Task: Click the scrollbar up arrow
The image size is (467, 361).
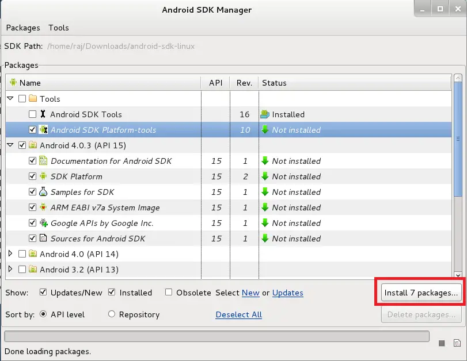Action: pos(458,78)
